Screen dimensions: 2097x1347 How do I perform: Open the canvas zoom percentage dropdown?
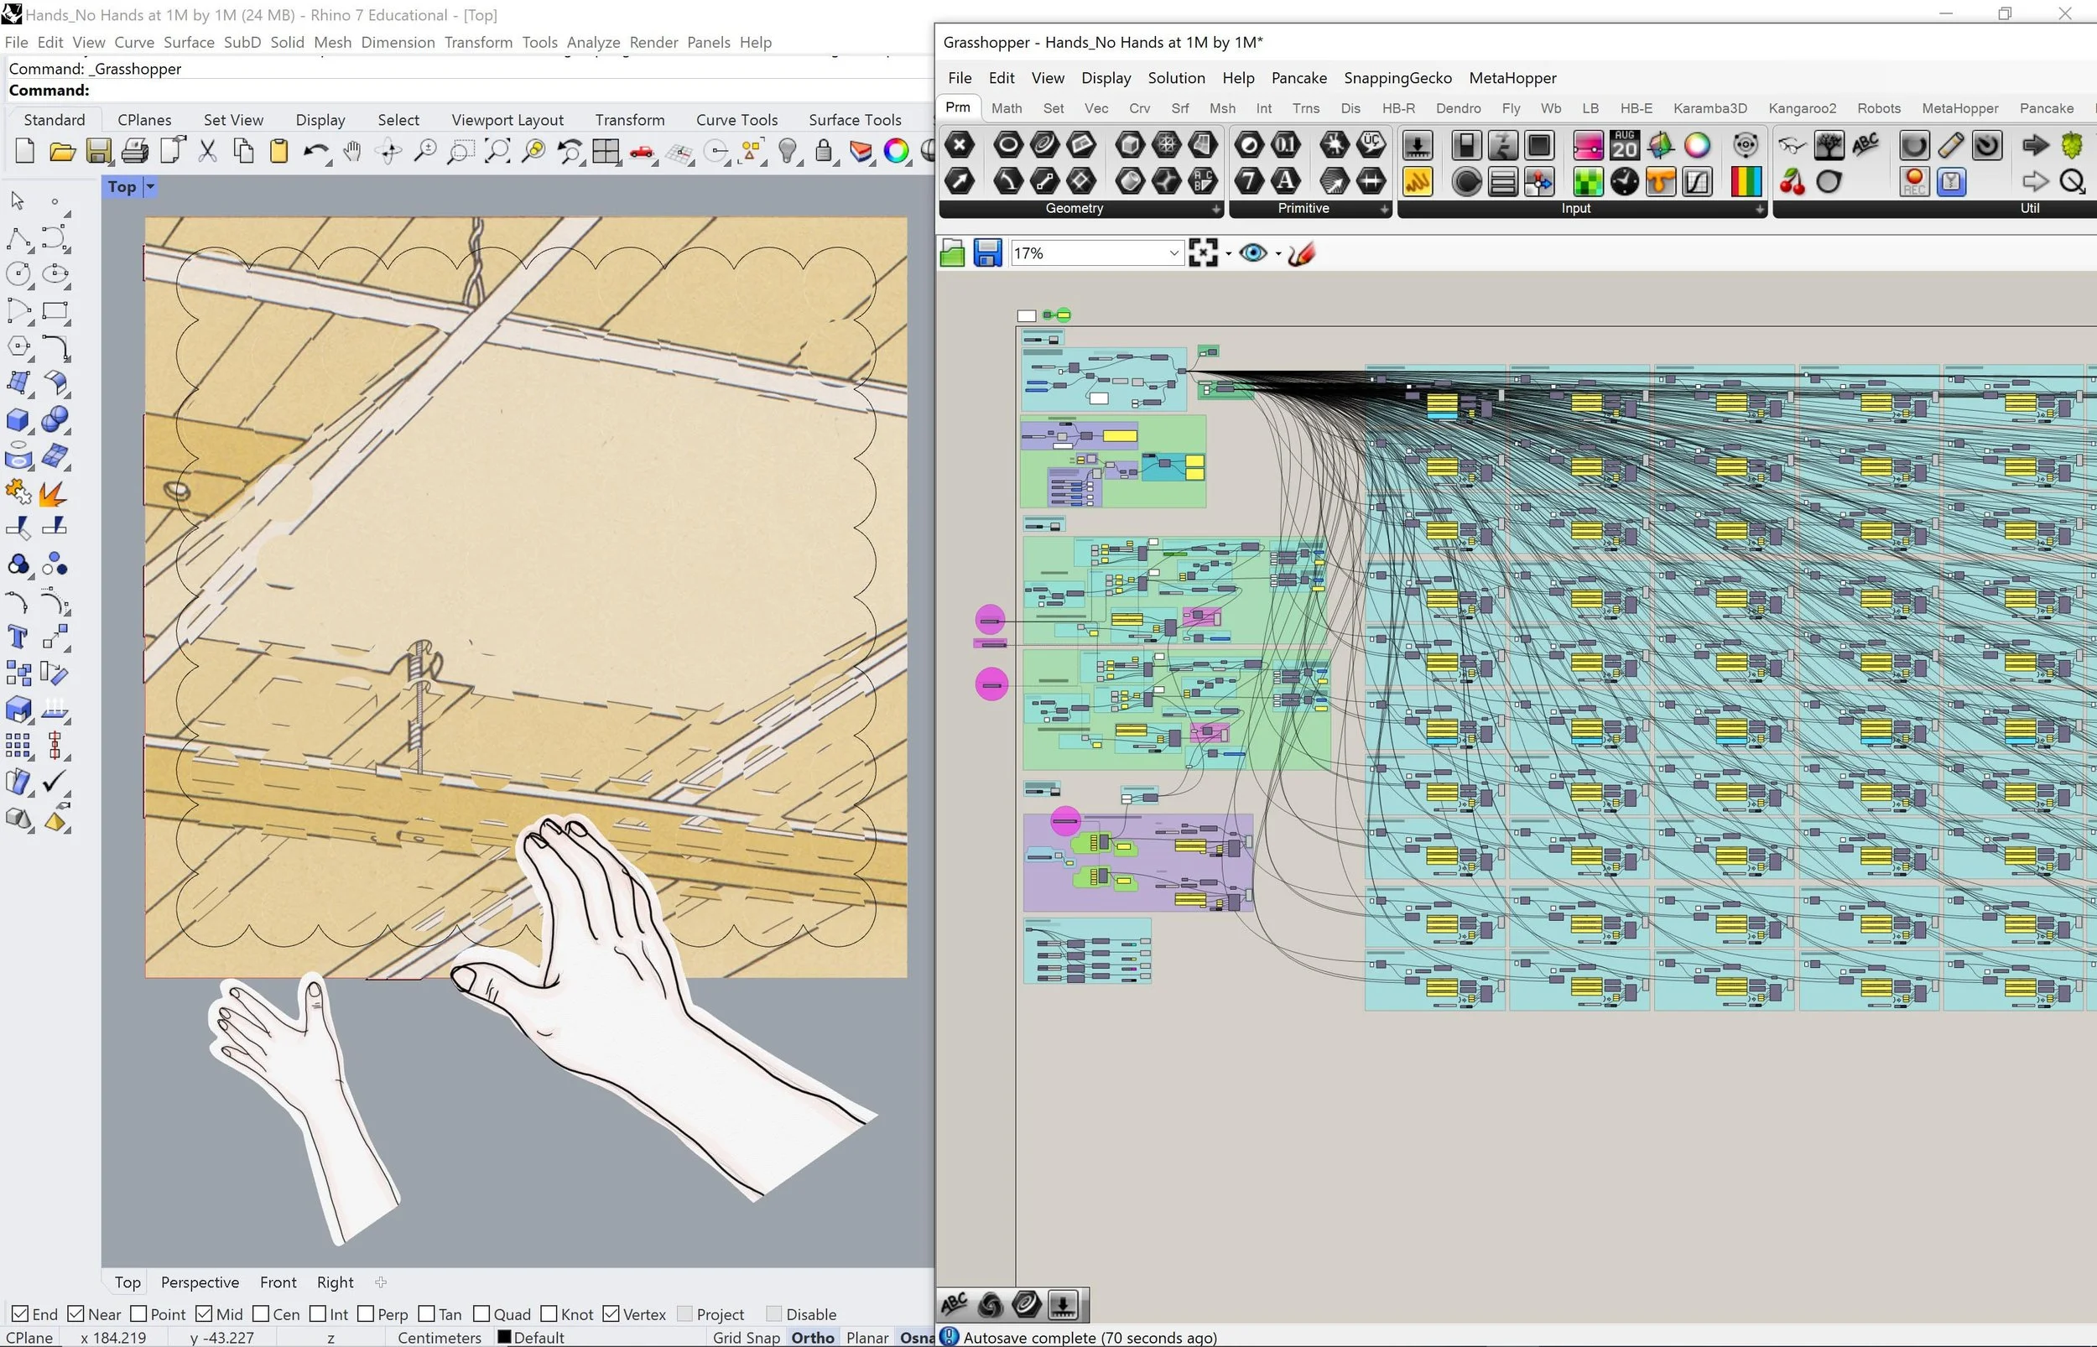(x=1173, y=252)
